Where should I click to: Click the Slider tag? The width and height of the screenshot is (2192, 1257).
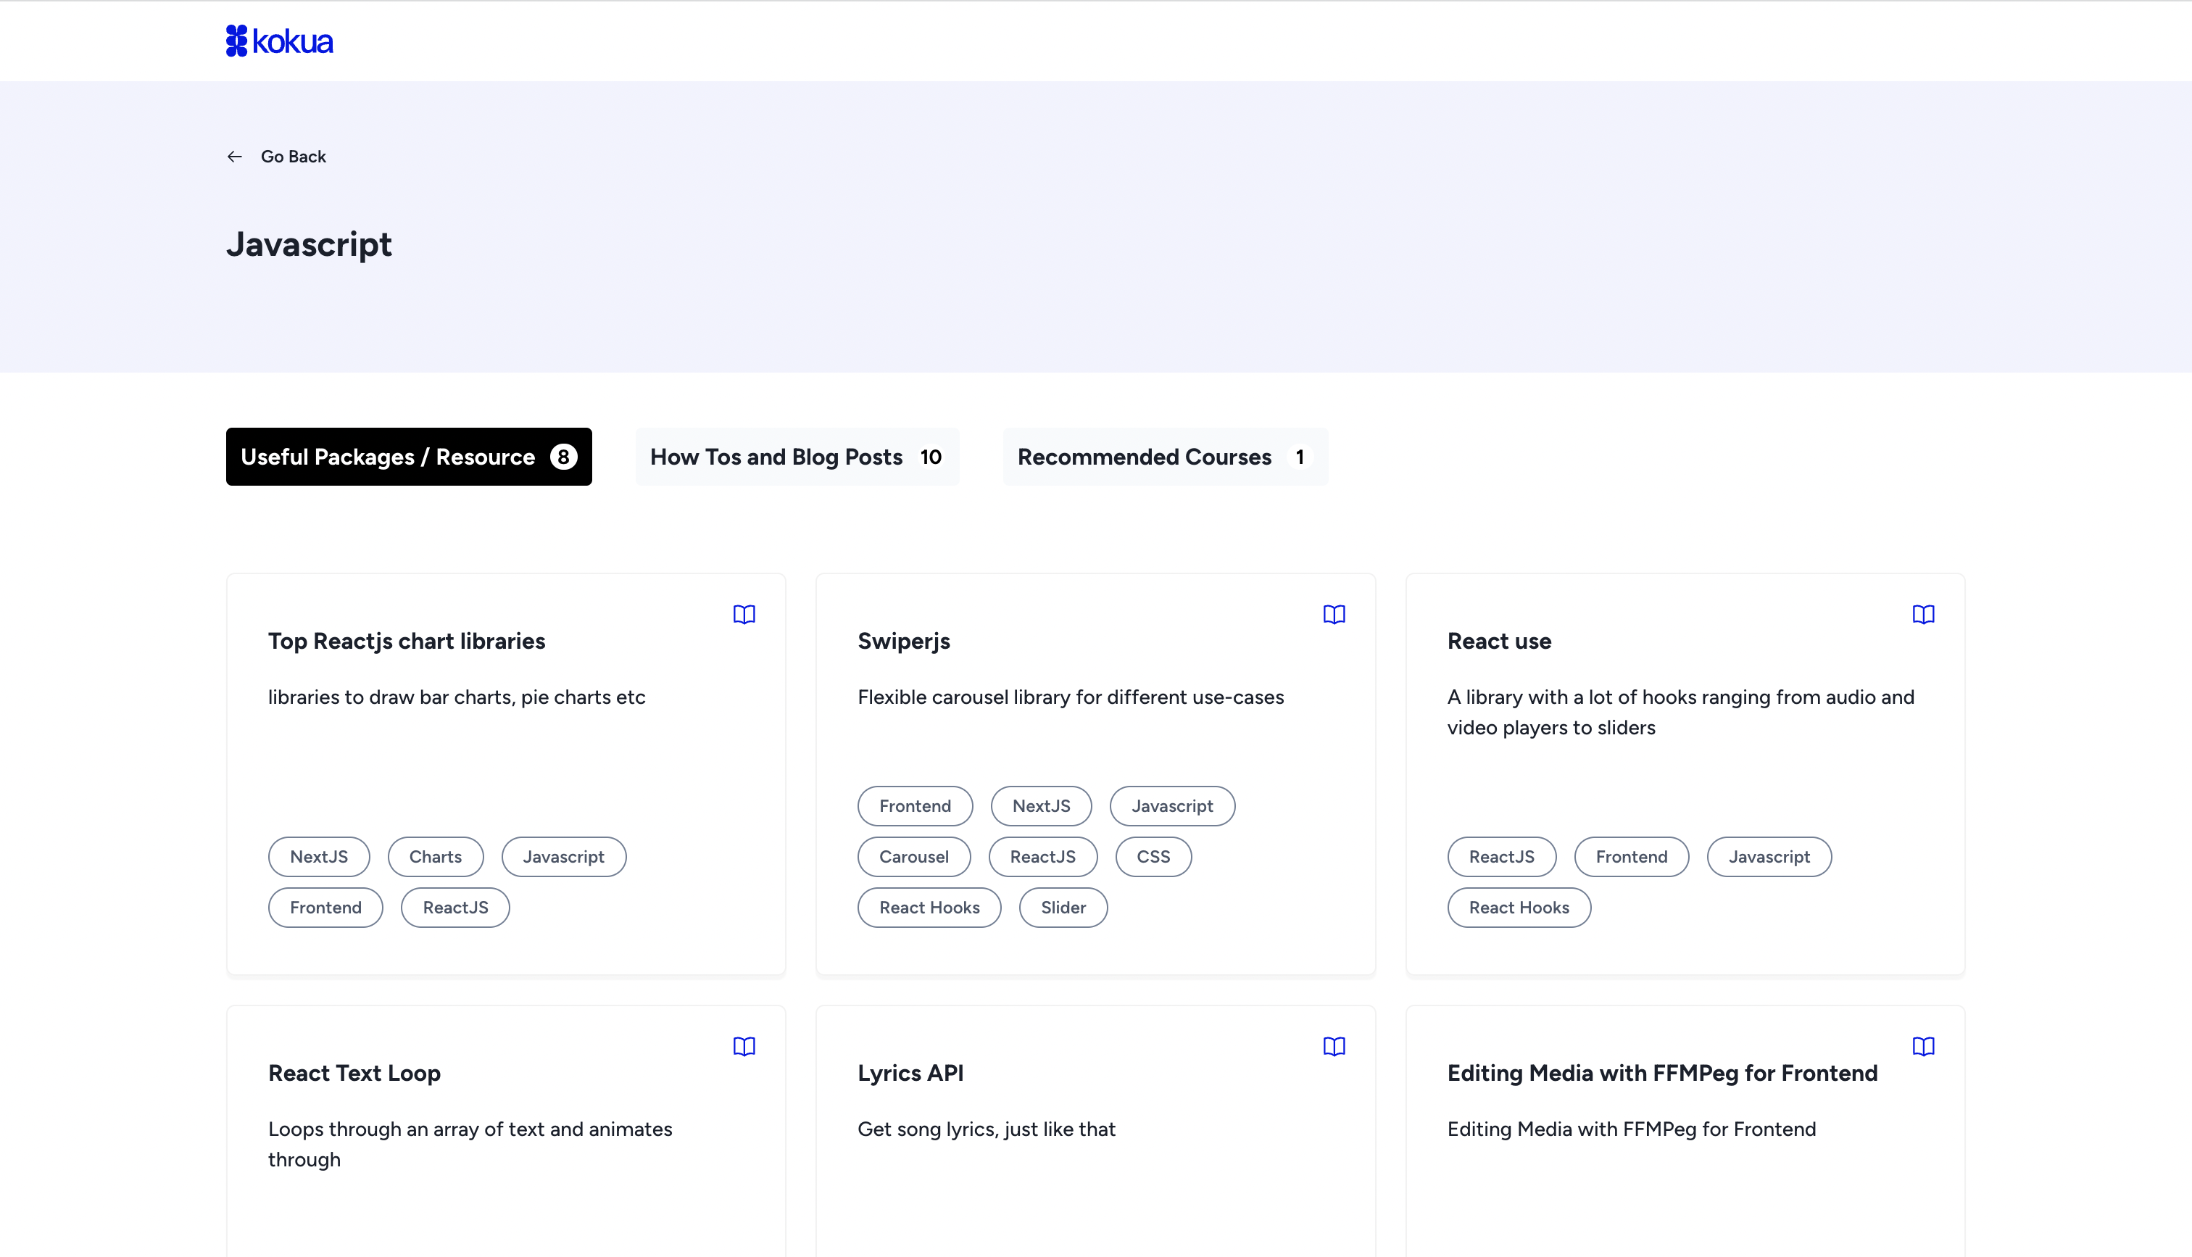pos(1063,908)
